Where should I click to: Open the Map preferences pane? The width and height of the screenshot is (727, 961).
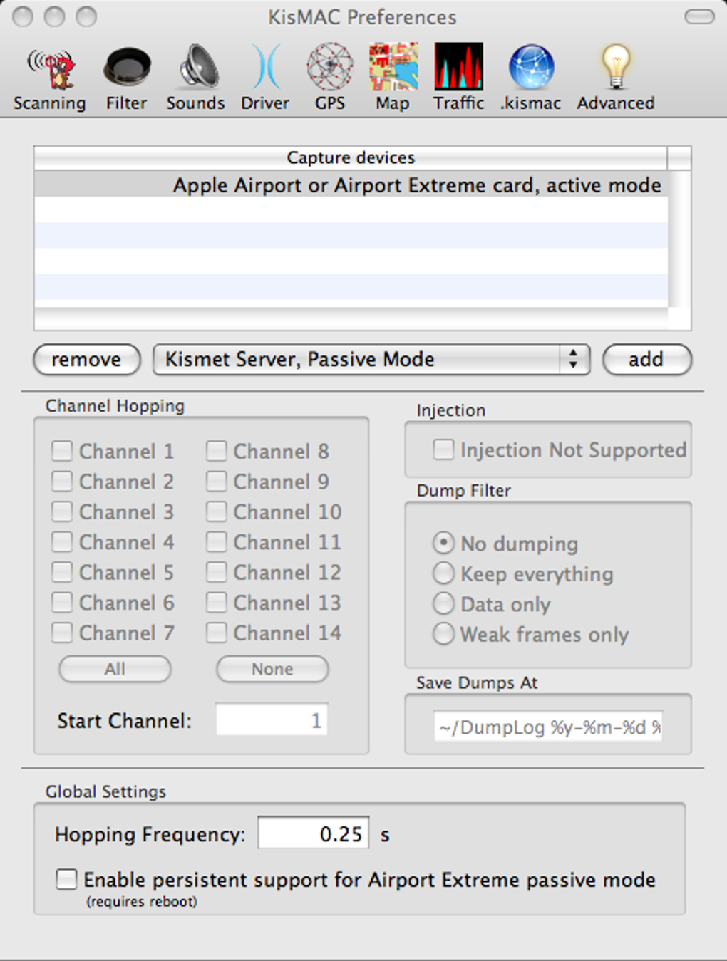coord(393,78)
